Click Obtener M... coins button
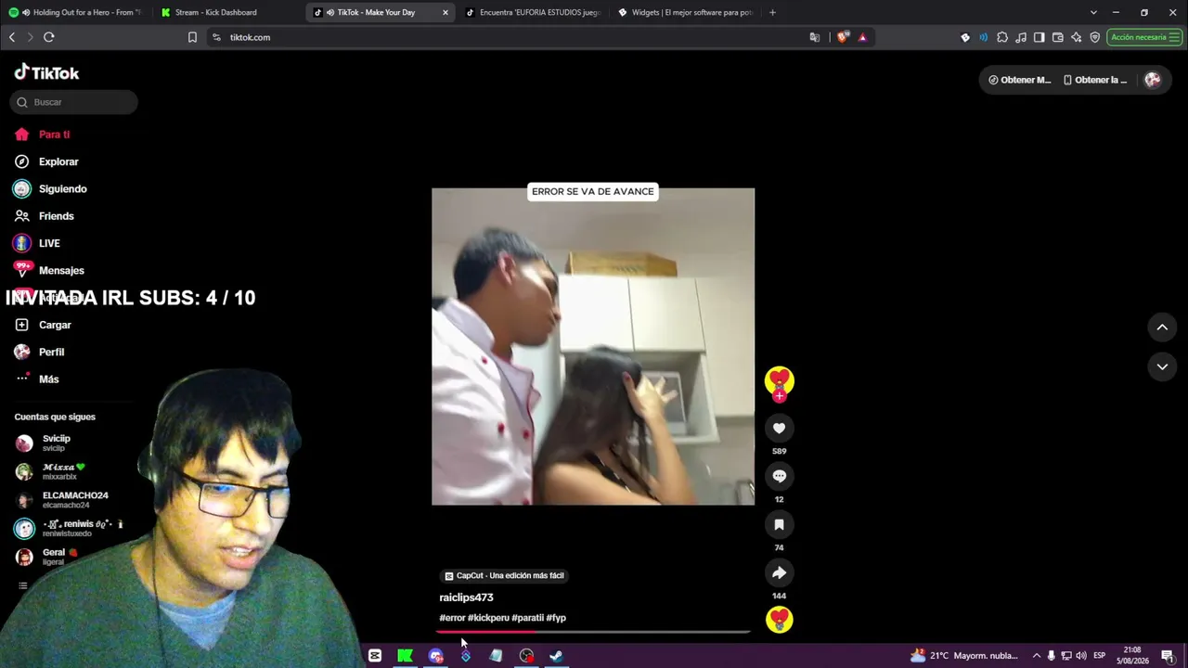Screen dimensions: 1188x668 click(1019, 80)
